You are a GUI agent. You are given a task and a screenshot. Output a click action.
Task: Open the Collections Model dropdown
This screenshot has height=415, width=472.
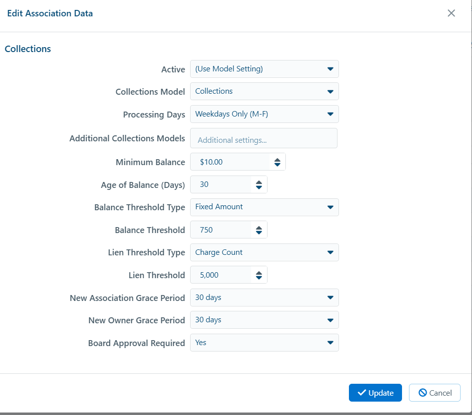[265, 91]
